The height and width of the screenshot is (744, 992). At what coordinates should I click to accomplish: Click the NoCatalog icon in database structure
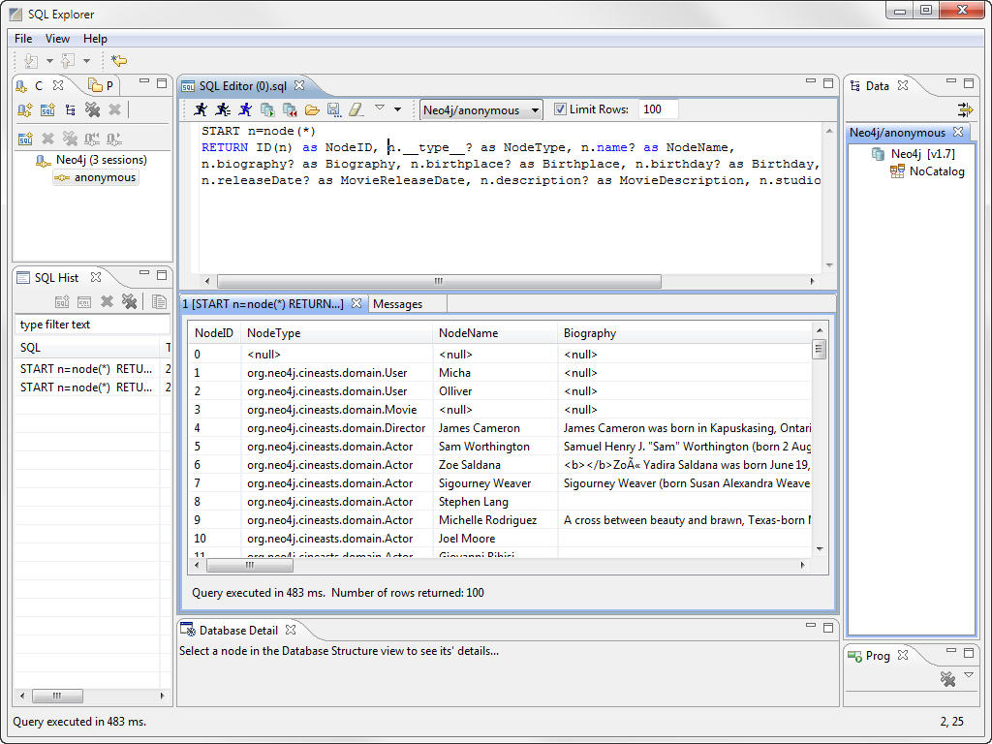pos(897,171)
